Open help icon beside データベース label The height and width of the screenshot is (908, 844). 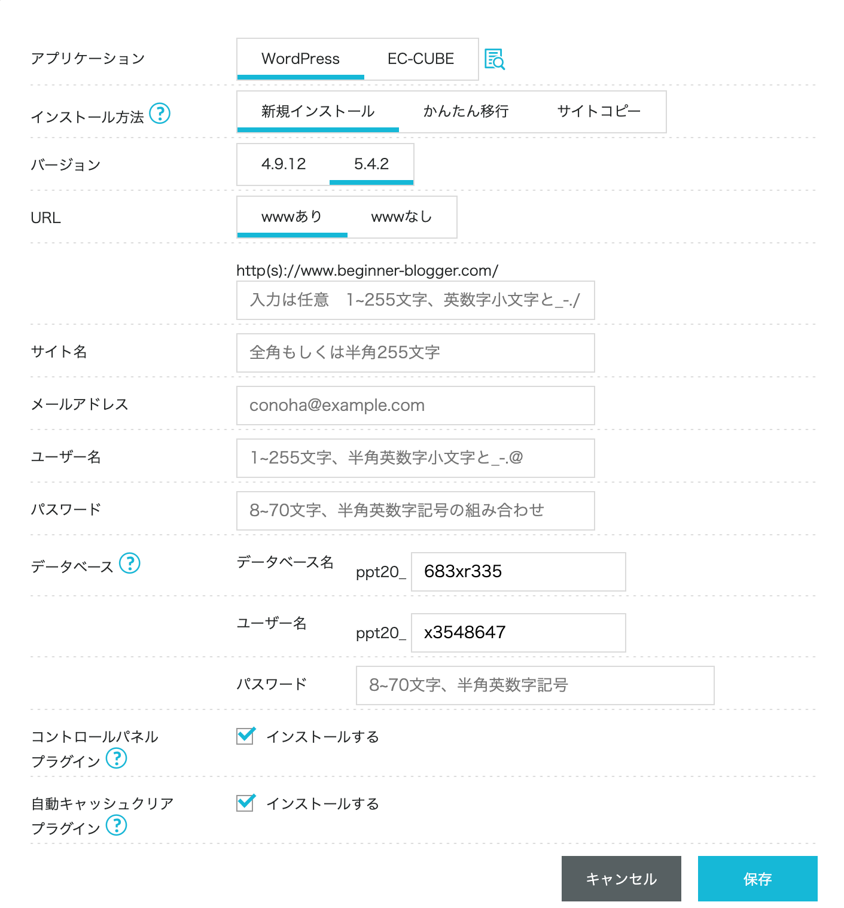130,563
